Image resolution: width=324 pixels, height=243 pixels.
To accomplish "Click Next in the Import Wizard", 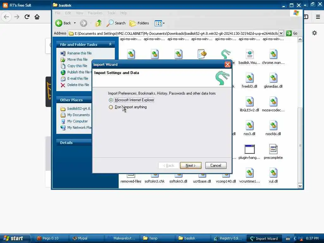I will tap(190, 165).
